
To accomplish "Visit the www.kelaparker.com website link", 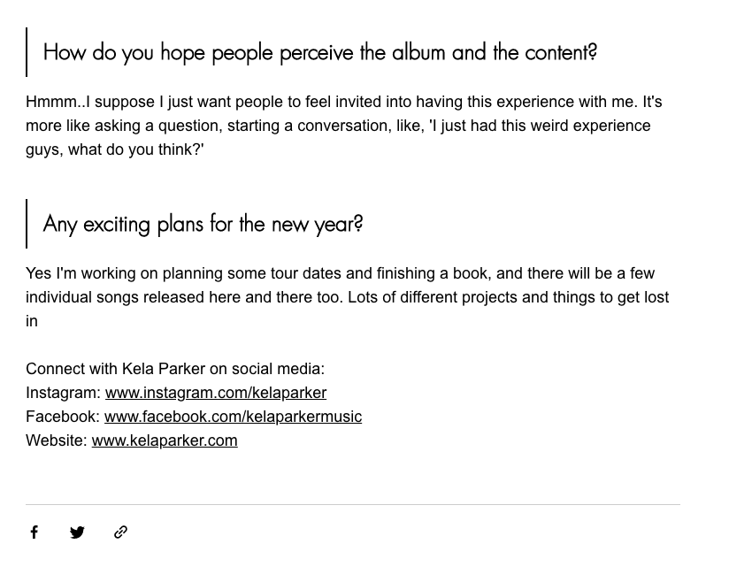I will click(165, 440).
